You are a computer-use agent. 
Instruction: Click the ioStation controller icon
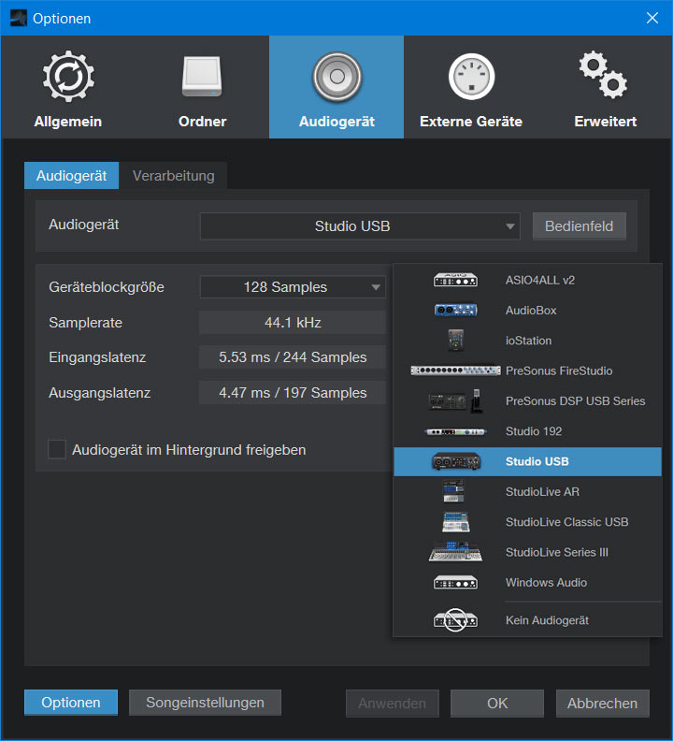pos(455,341)
